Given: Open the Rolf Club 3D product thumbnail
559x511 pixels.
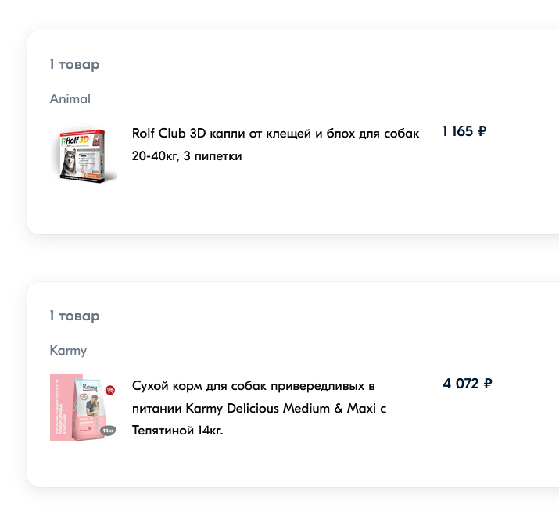Looking at the screenshot, I should [x=84, y=155].
